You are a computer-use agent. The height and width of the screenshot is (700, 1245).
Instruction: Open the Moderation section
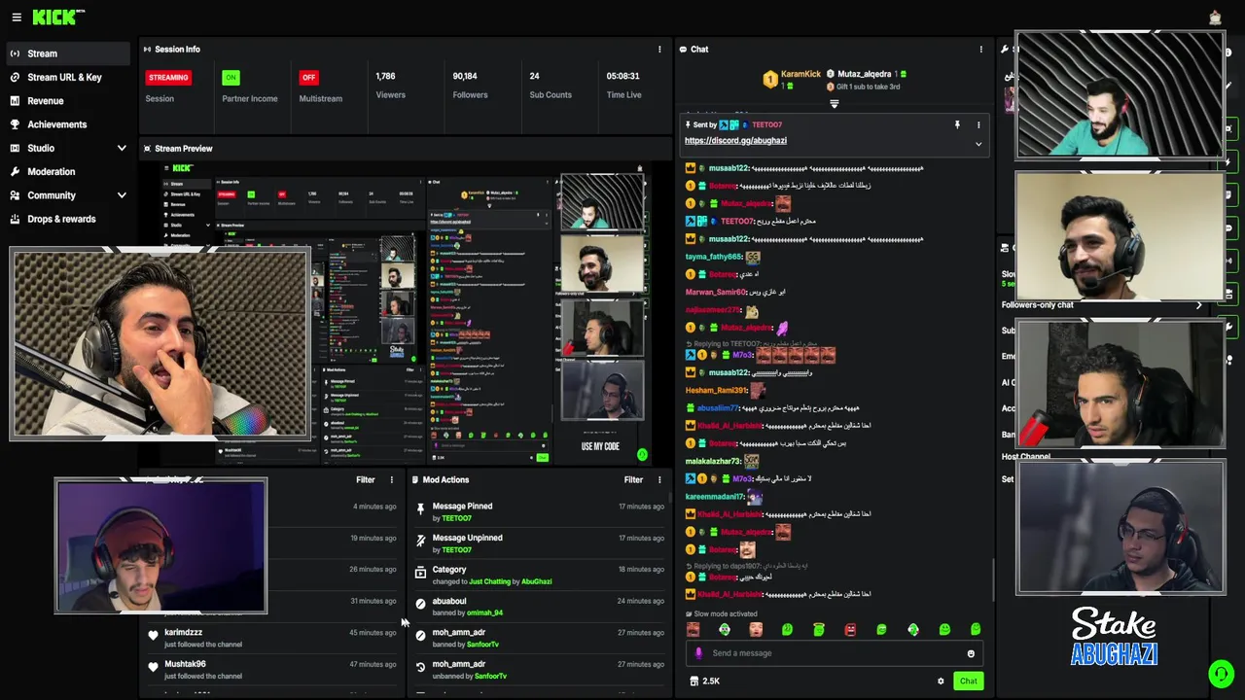pos(52,171)
